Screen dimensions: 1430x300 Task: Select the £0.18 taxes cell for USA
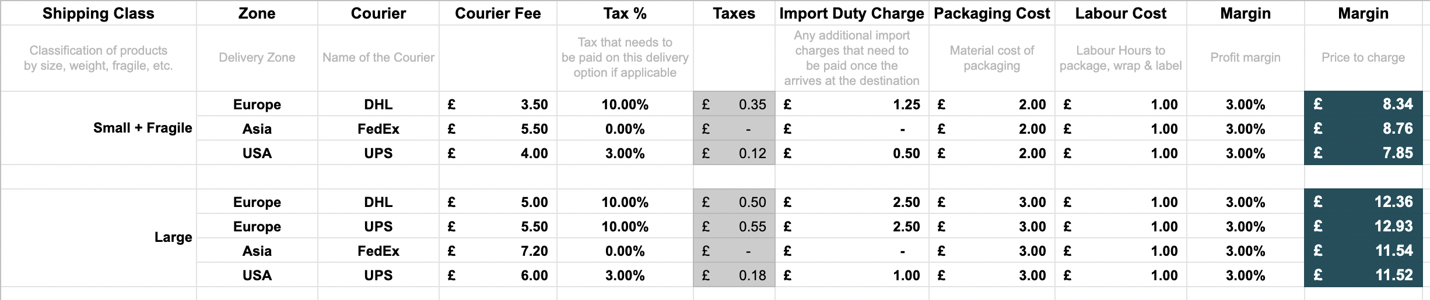[x=734, y=276]
